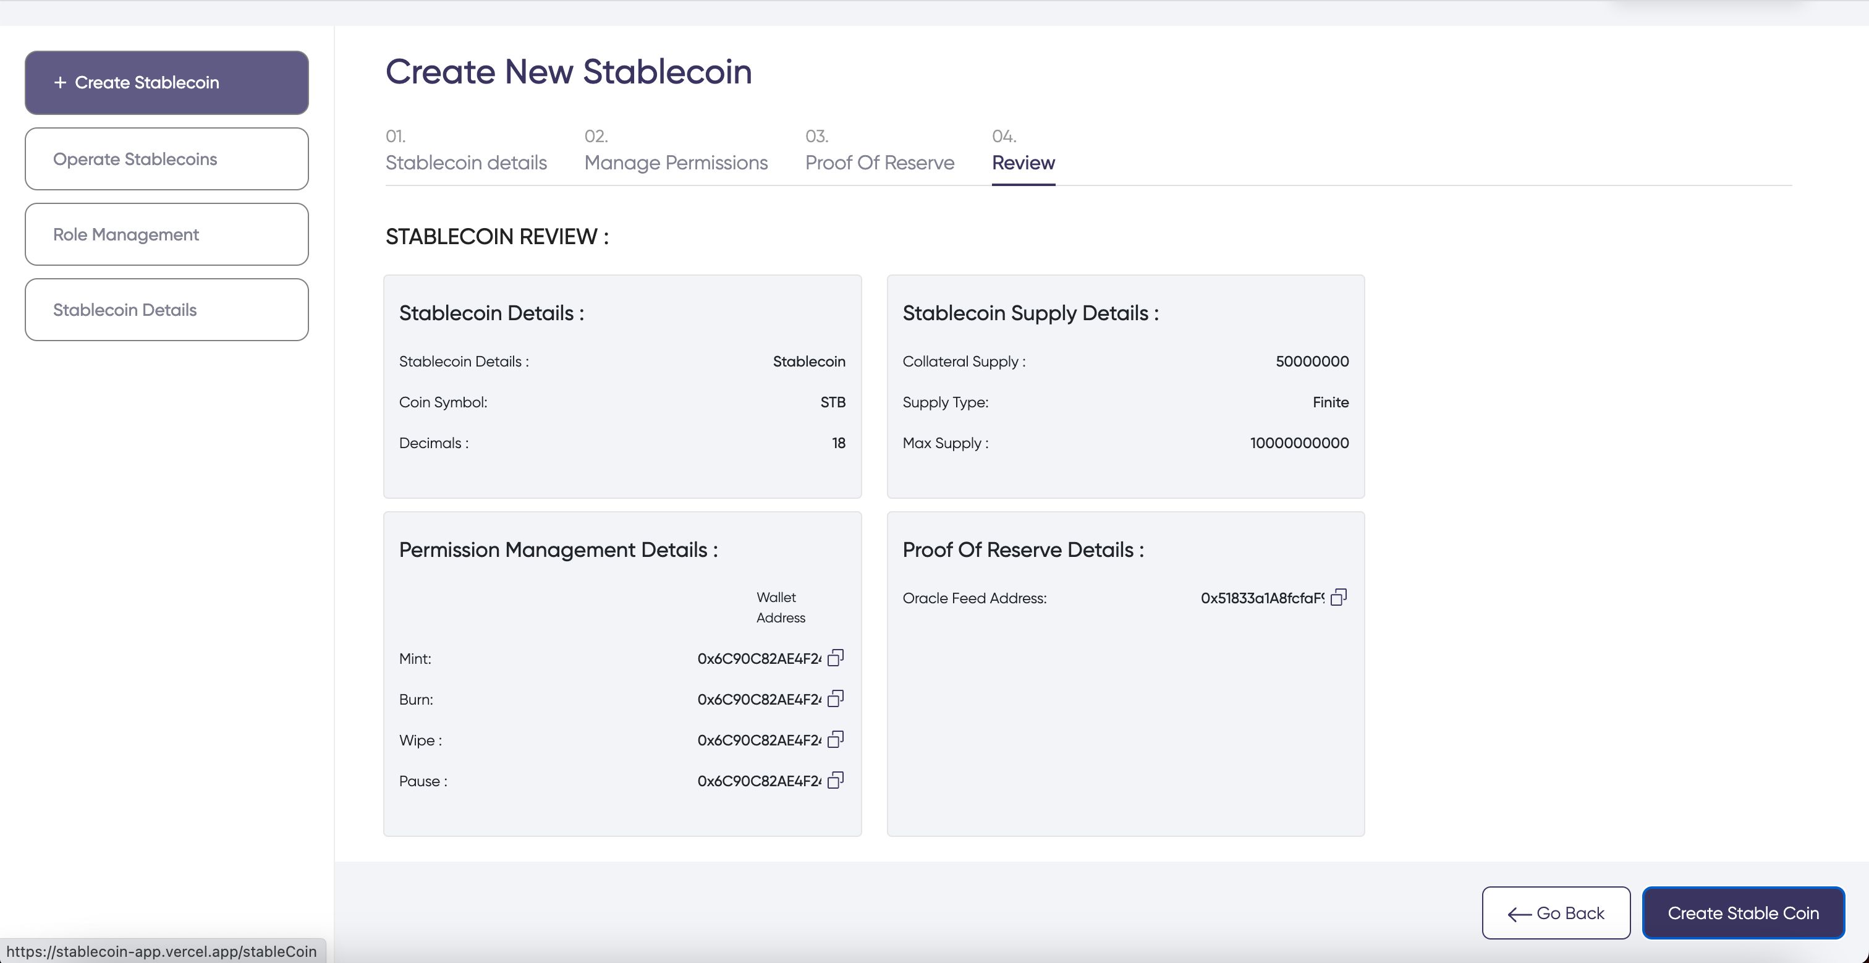Open Role Management in the sidebar
1869x963 pixels.
coord(167,234)
